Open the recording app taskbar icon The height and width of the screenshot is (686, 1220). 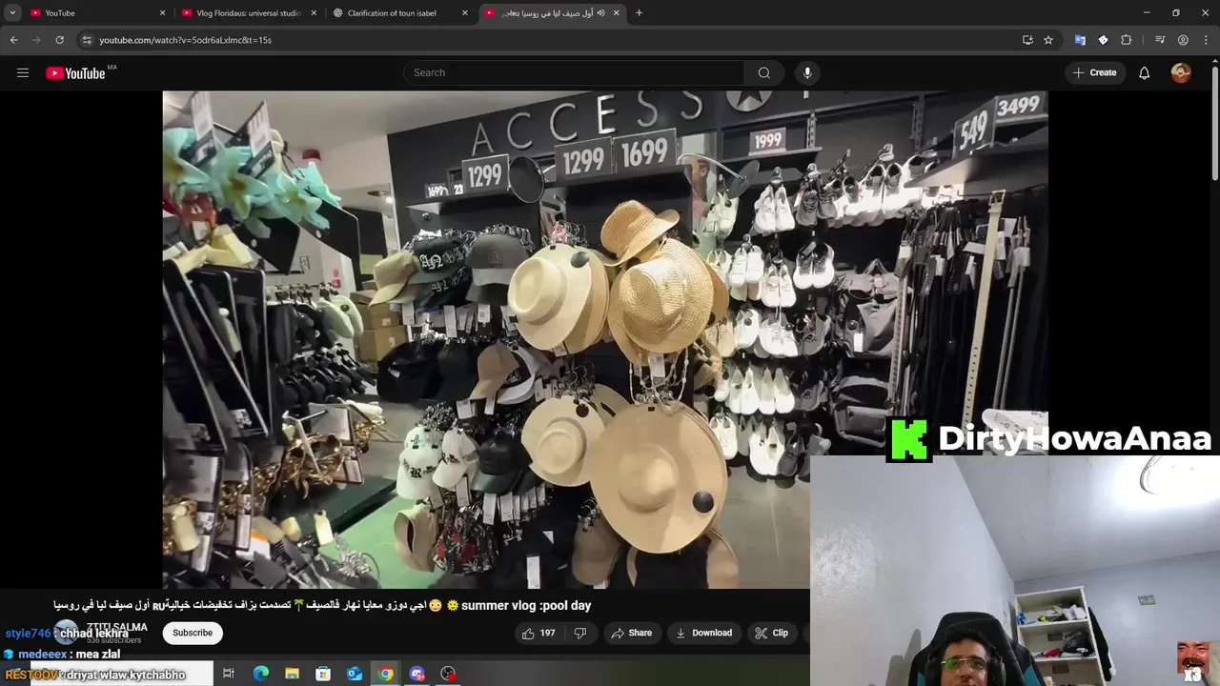click(449, 674)
